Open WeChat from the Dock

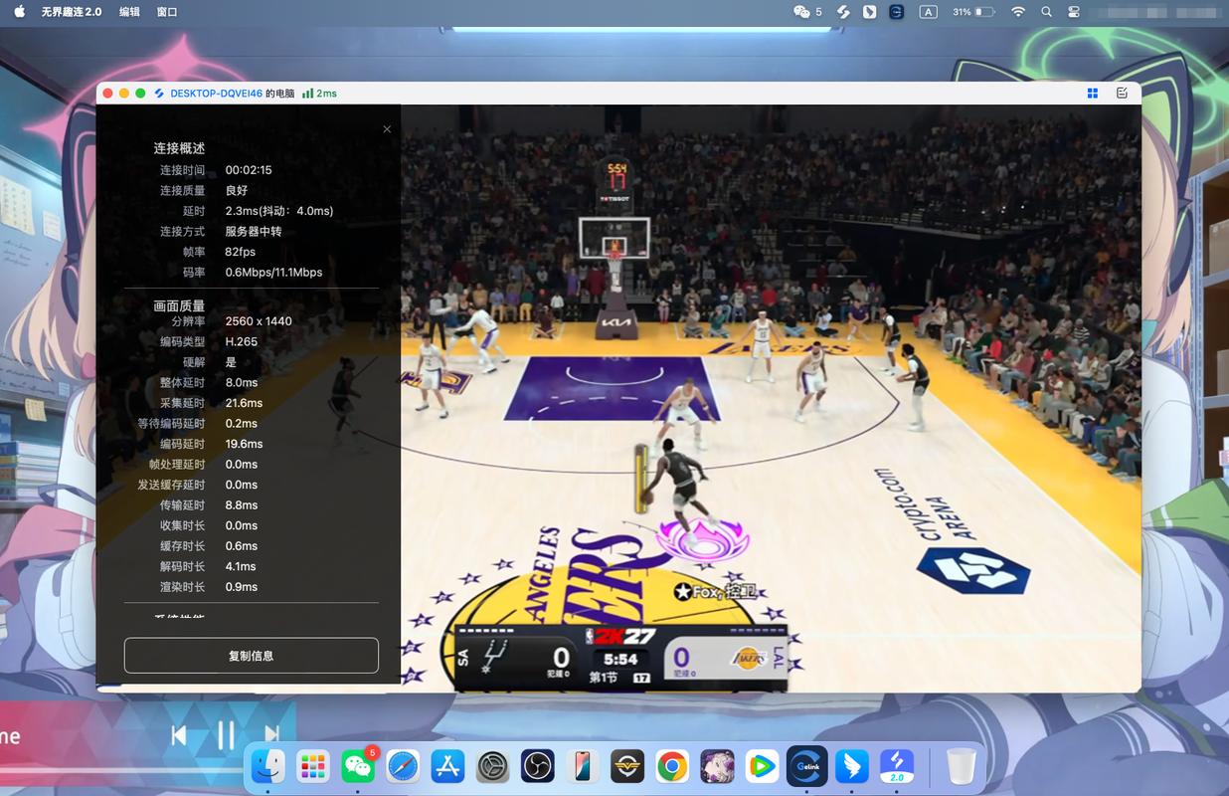(358, 766)
